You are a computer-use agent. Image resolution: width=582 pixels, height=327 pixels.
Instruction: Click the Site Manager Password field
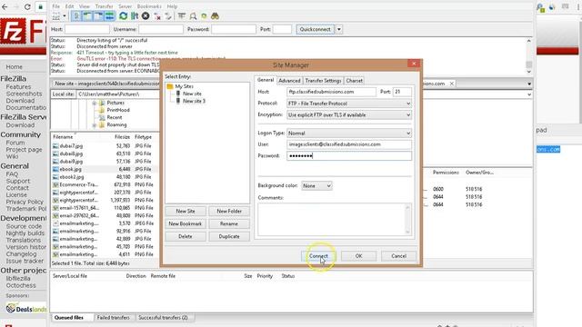coord(349,155)
